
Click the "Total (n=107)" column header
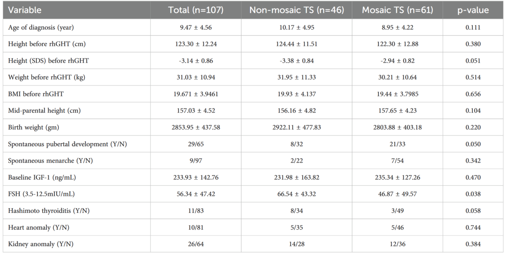[195, 10]
